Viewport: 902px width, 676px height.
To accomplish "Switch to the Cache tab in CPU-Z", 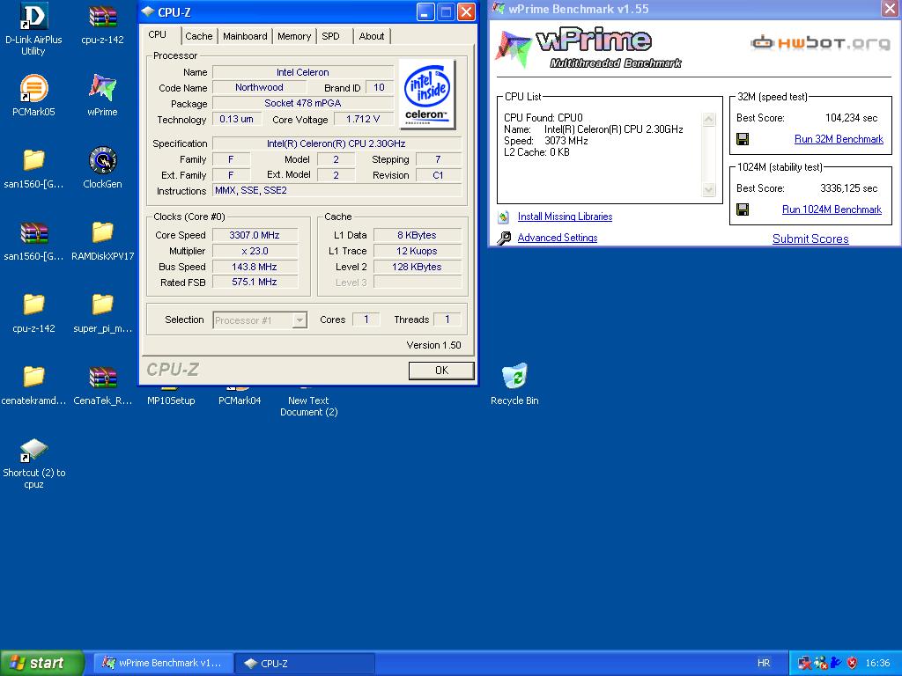I will [x=198, y=36].
